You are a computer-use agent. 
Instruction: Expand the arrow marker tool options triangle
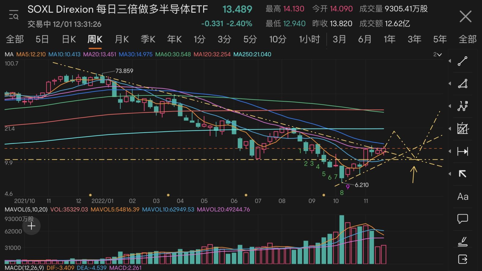450,174
